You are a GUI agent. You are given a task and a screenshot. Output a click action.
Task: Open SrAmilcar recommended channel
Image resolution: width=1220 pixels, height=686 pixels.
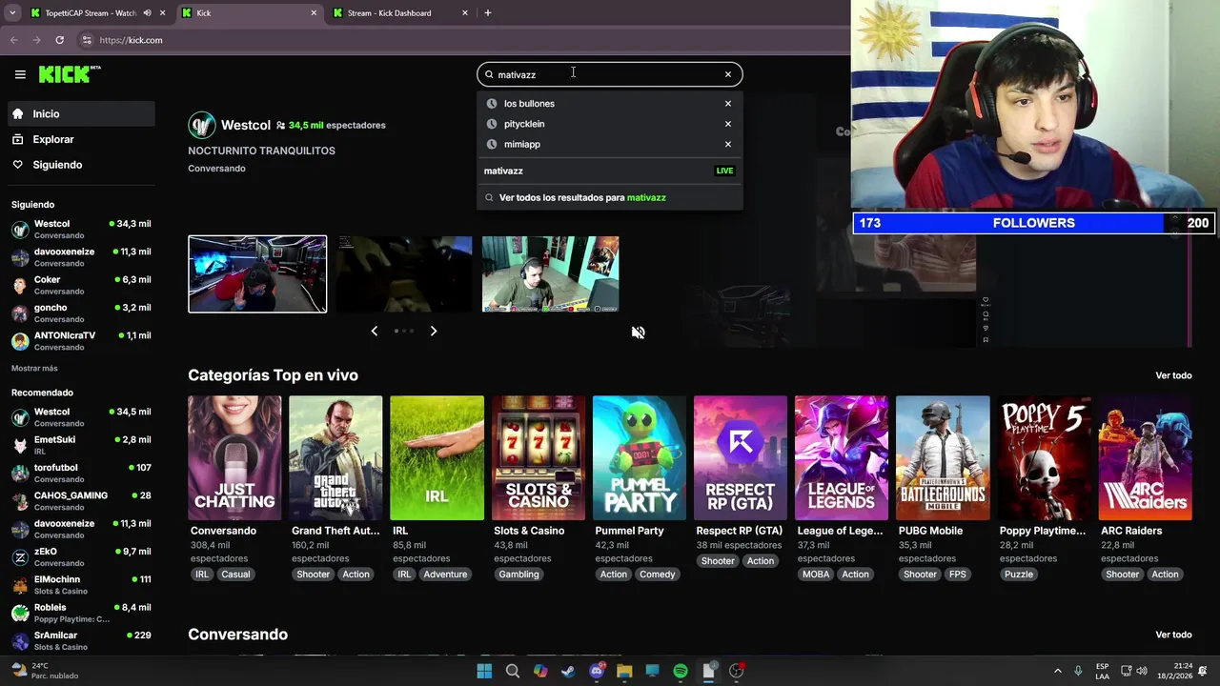coord(81,640)
